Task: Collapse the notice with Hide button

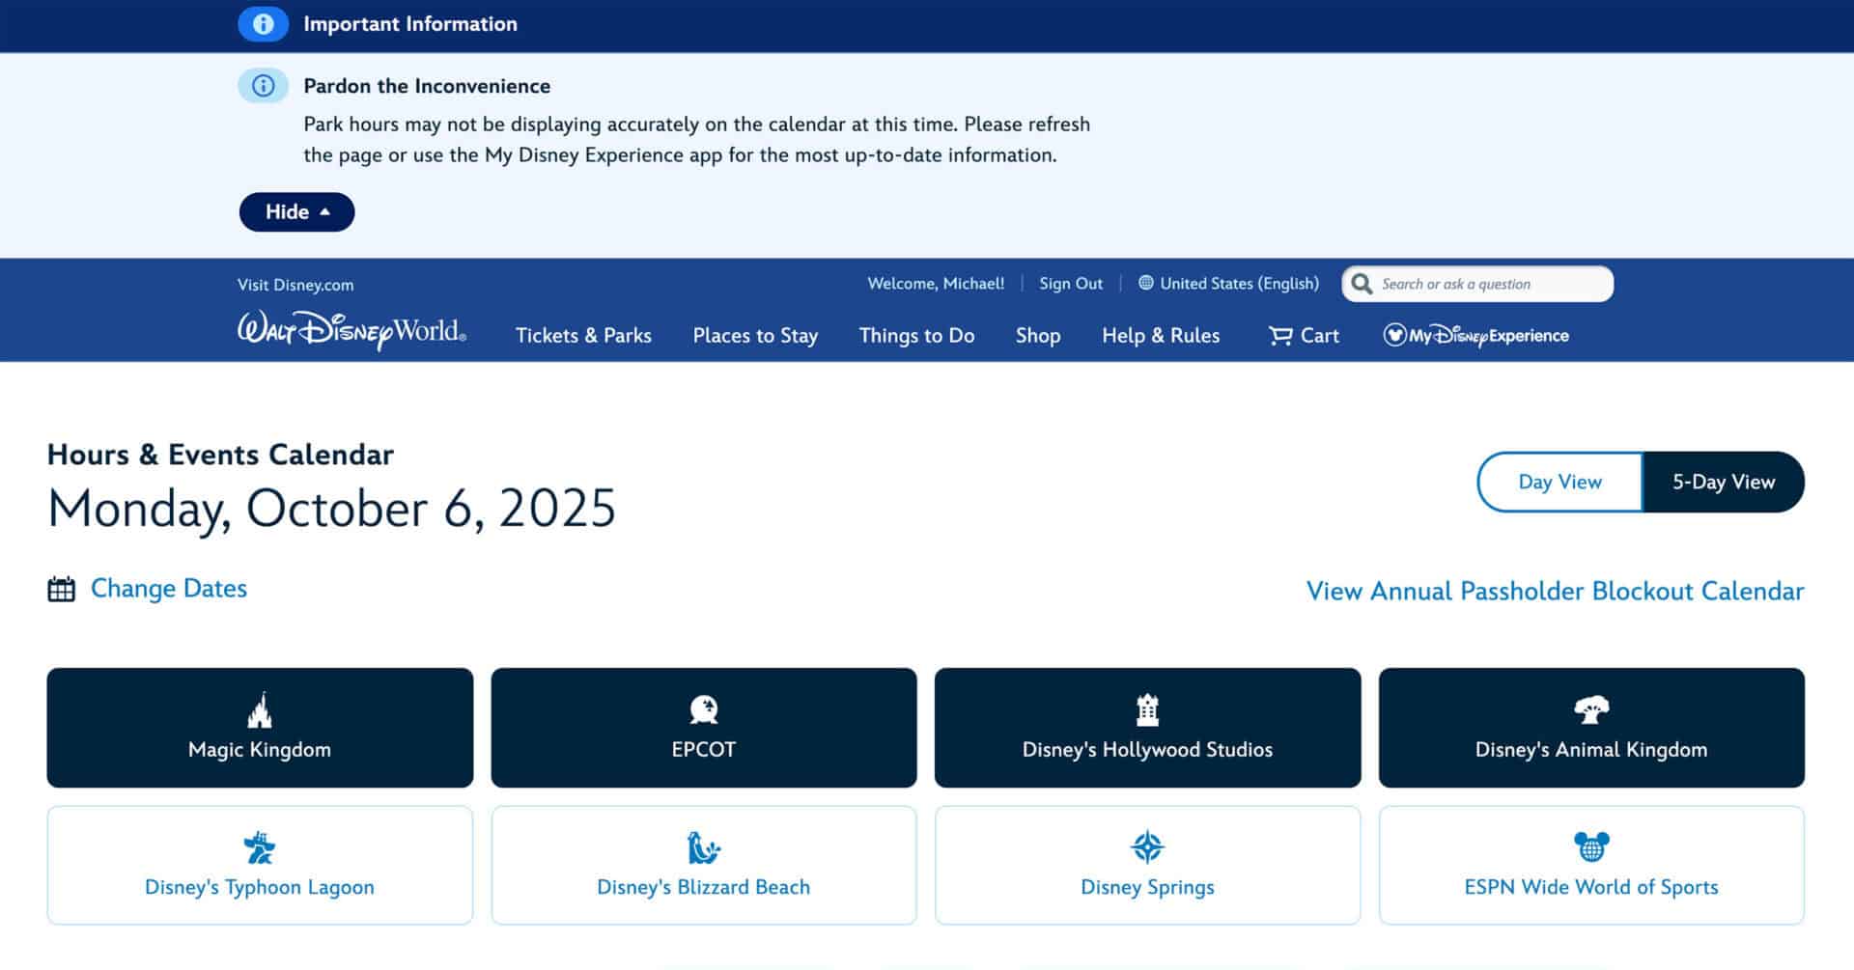Action: point(296,212)
